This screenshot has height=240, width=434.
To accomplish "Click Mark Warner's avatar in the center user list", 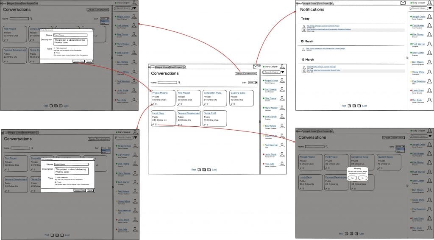I will pos(282,108).
